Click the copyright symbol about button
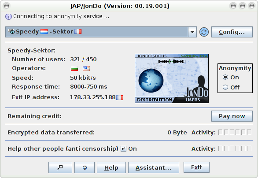Screen dimensions: 258x178 (x=85, y=167)
